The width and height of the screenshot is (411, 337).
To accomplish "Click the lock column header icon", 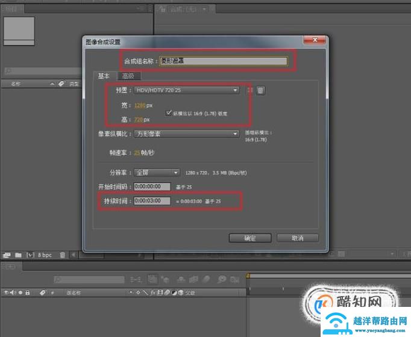I will [27, 292].
